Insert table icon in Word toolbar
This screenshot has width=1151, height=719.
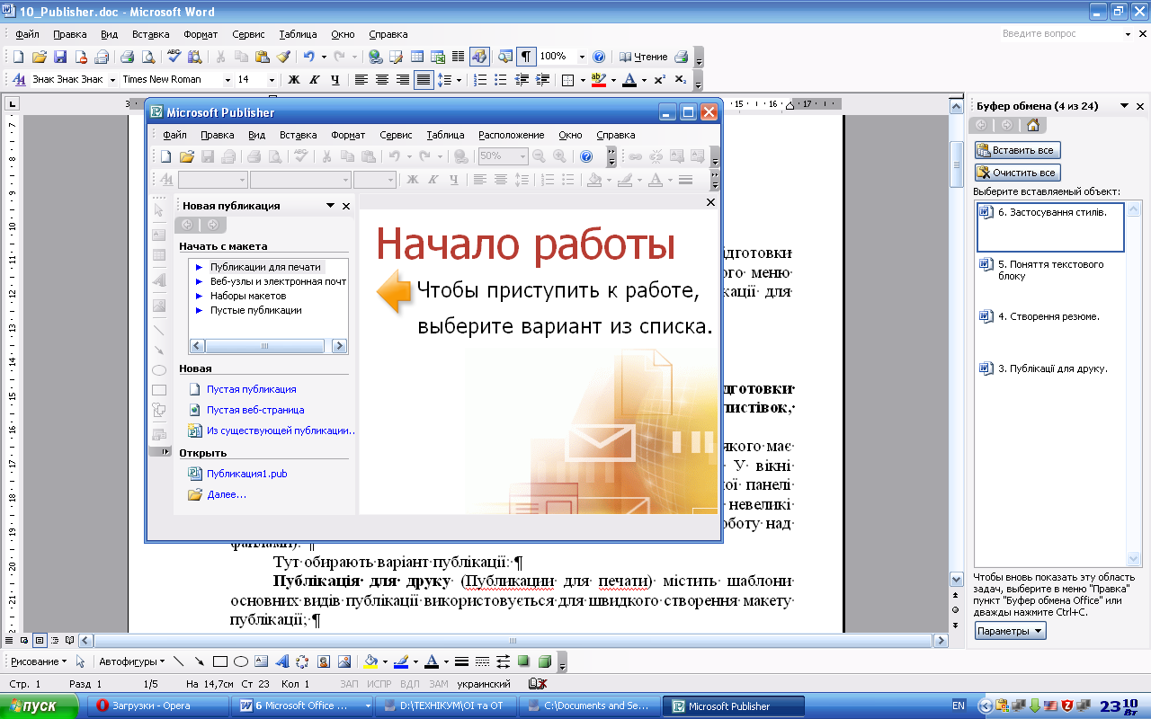point(417,57)
